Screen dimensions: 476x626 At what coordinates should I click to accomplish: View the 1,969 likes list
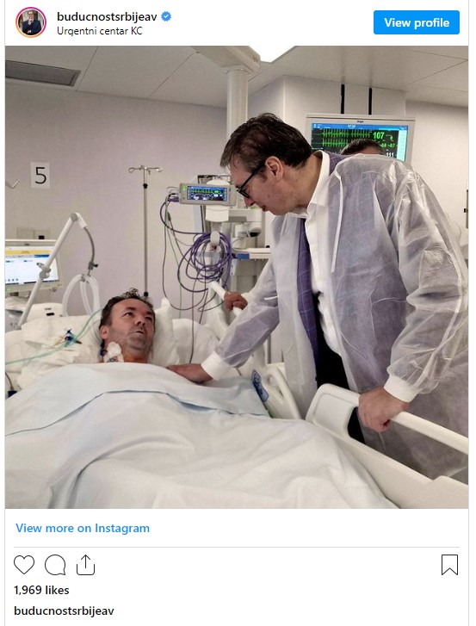[41, 590]
